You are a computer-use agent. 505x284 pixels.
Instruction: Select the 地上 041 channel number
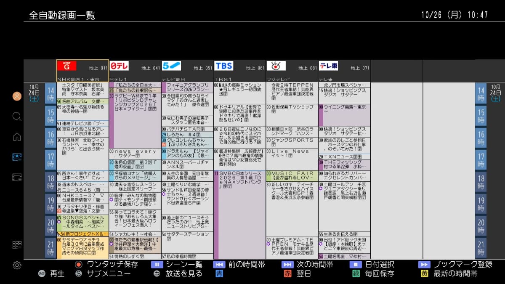click(x=151, y=68)
